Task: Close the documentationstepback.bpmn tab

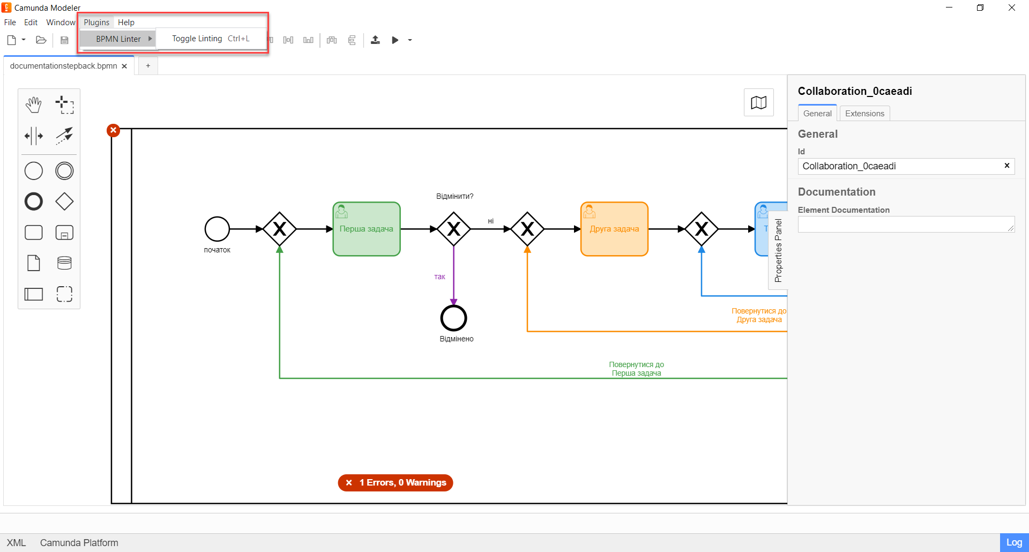Action: [124, 66]
